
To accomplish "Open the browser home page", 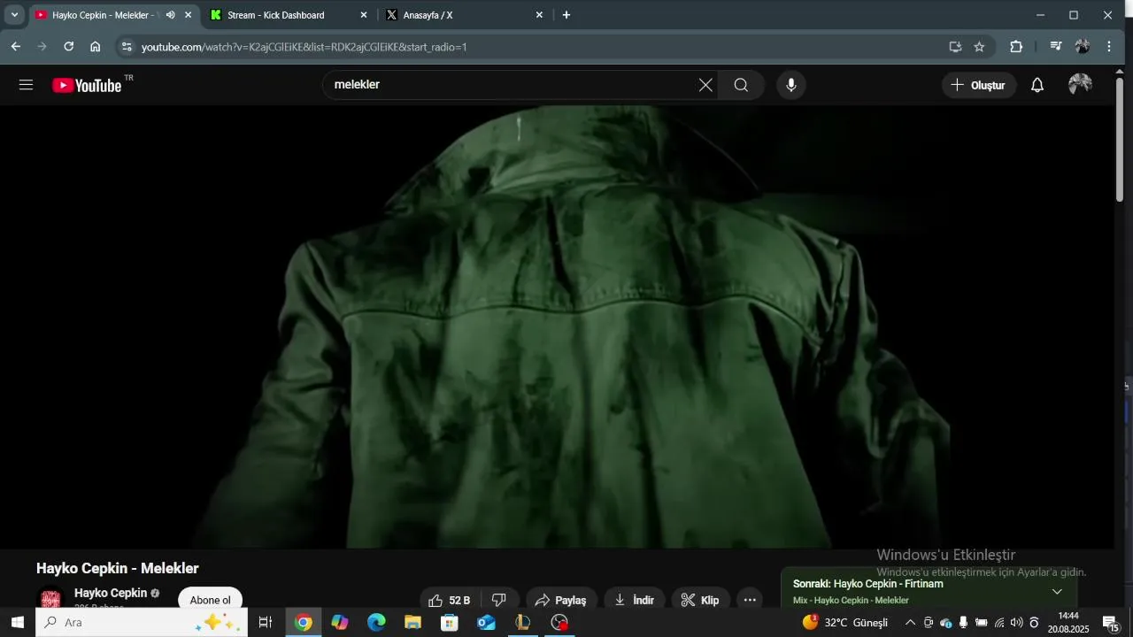I will point(96,47).
